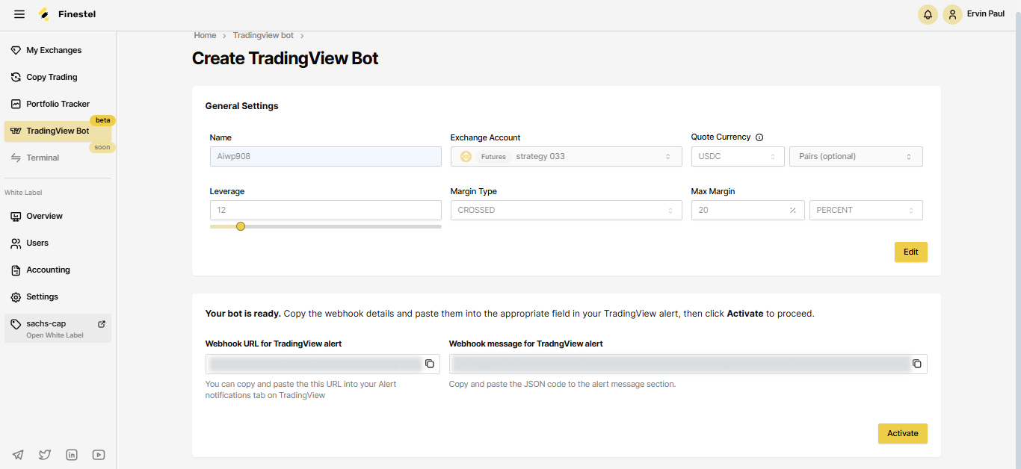1021x469 pixels.
Task: Open the hamburger menu icon
Action: tap(19, 14)
